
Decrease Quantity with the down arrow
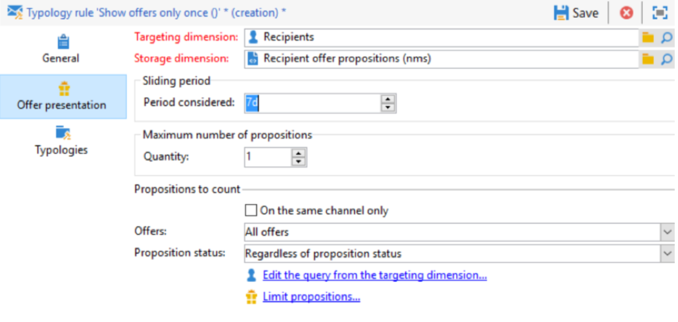tap(298, 162)
